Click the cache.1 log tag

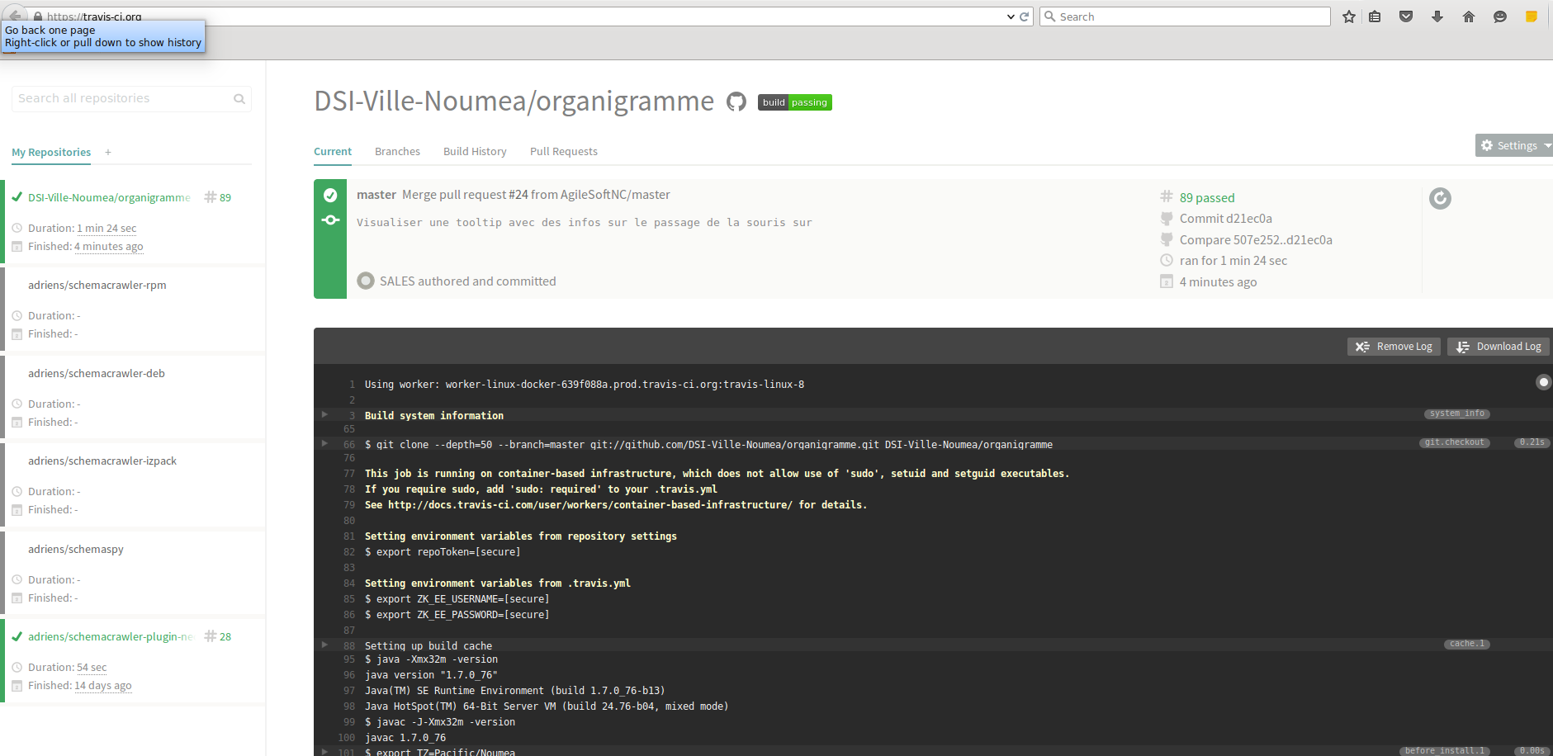pos(1467,644)
